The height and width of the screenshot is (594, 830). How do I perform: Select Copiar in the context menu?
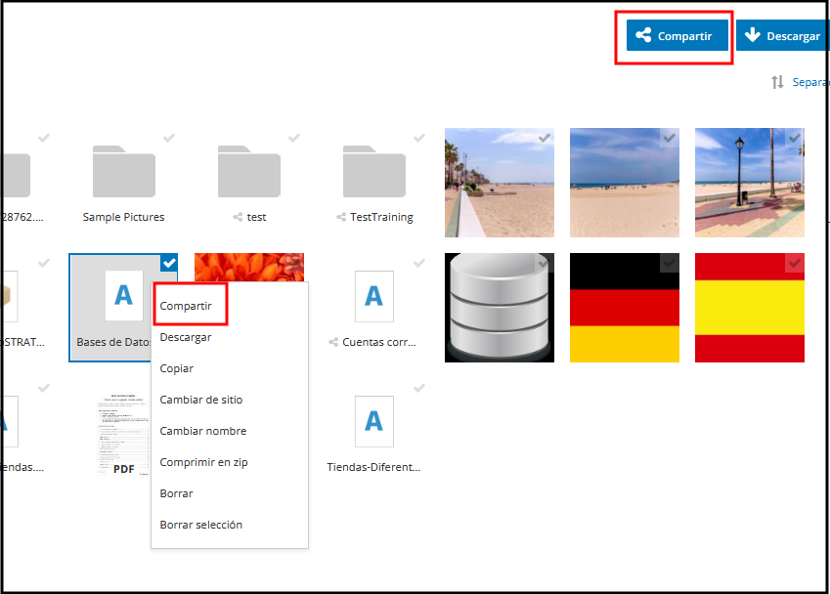click(177, 368)
